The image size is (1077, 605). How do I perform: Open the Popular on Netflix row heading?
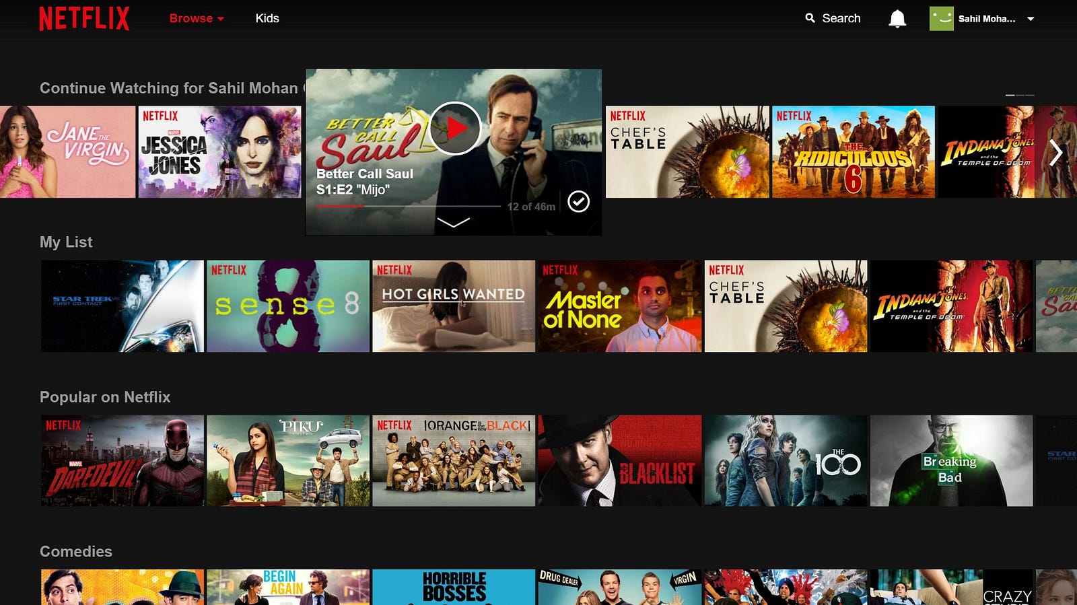tap(105, 397)
